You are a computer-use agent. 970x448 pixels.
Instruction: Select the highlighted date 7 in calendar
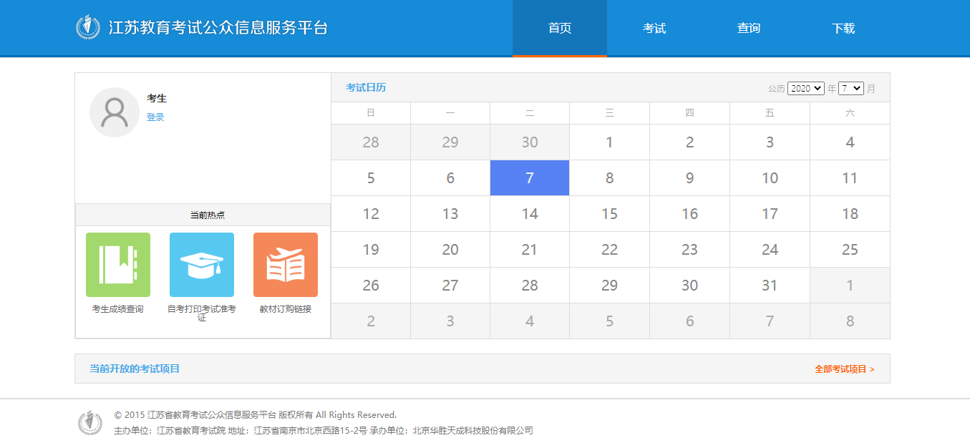click(530, 178)
